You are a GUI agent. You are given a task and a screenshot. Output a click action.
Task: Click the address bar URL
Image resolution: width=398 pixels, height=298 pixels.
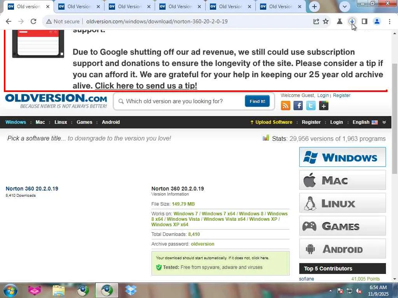click(x=157, y=22)
